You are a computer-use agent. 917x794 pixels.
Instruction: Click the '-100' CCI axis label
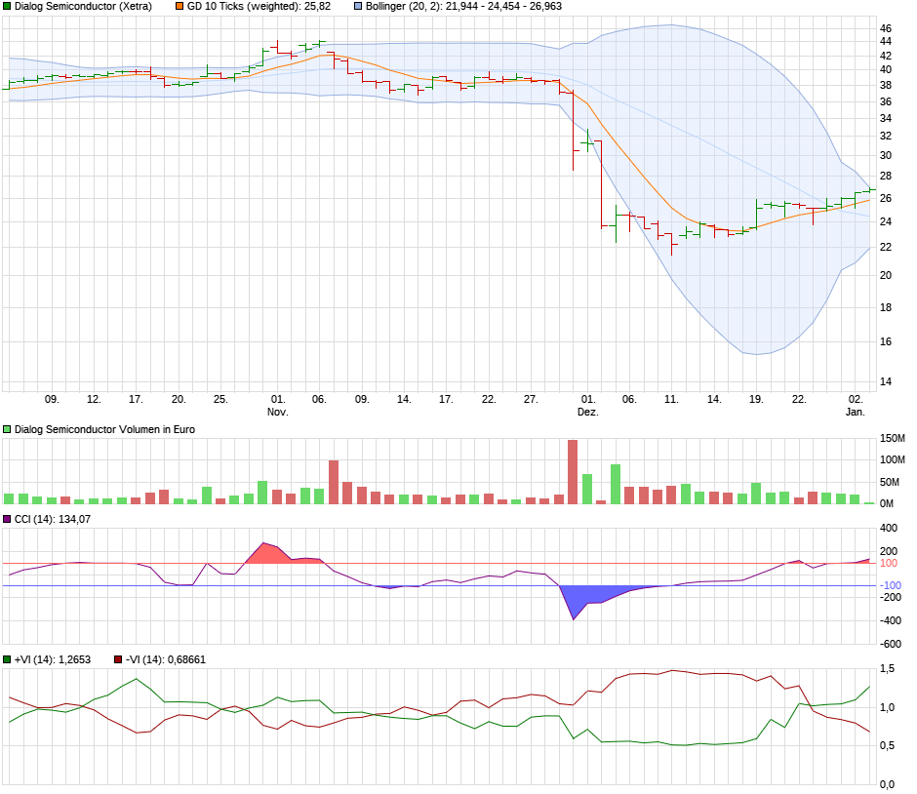click(x=892, y=585)
